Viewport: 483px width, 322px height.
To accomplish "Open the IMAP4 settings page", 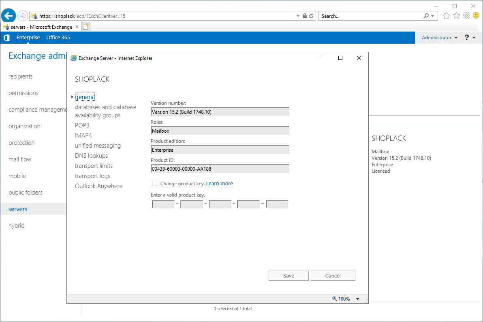I will tap(83, 136).
